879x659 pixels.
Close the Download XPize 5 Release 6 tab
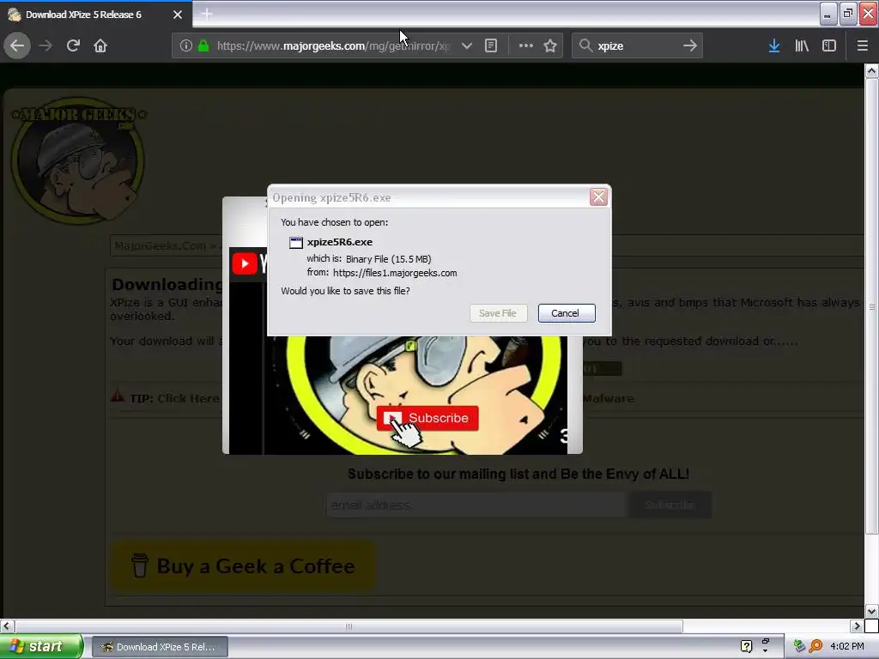pyautogui.click(x=178, y=15)
